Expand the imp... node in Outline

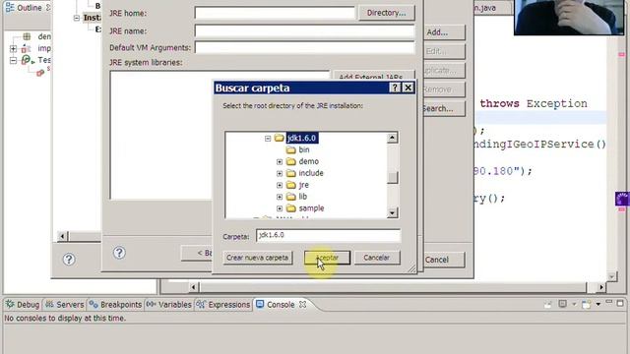13,48
